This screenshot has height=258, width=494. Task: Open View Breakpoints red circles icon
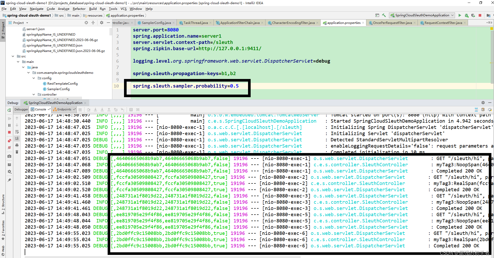[x=9, y=141]
